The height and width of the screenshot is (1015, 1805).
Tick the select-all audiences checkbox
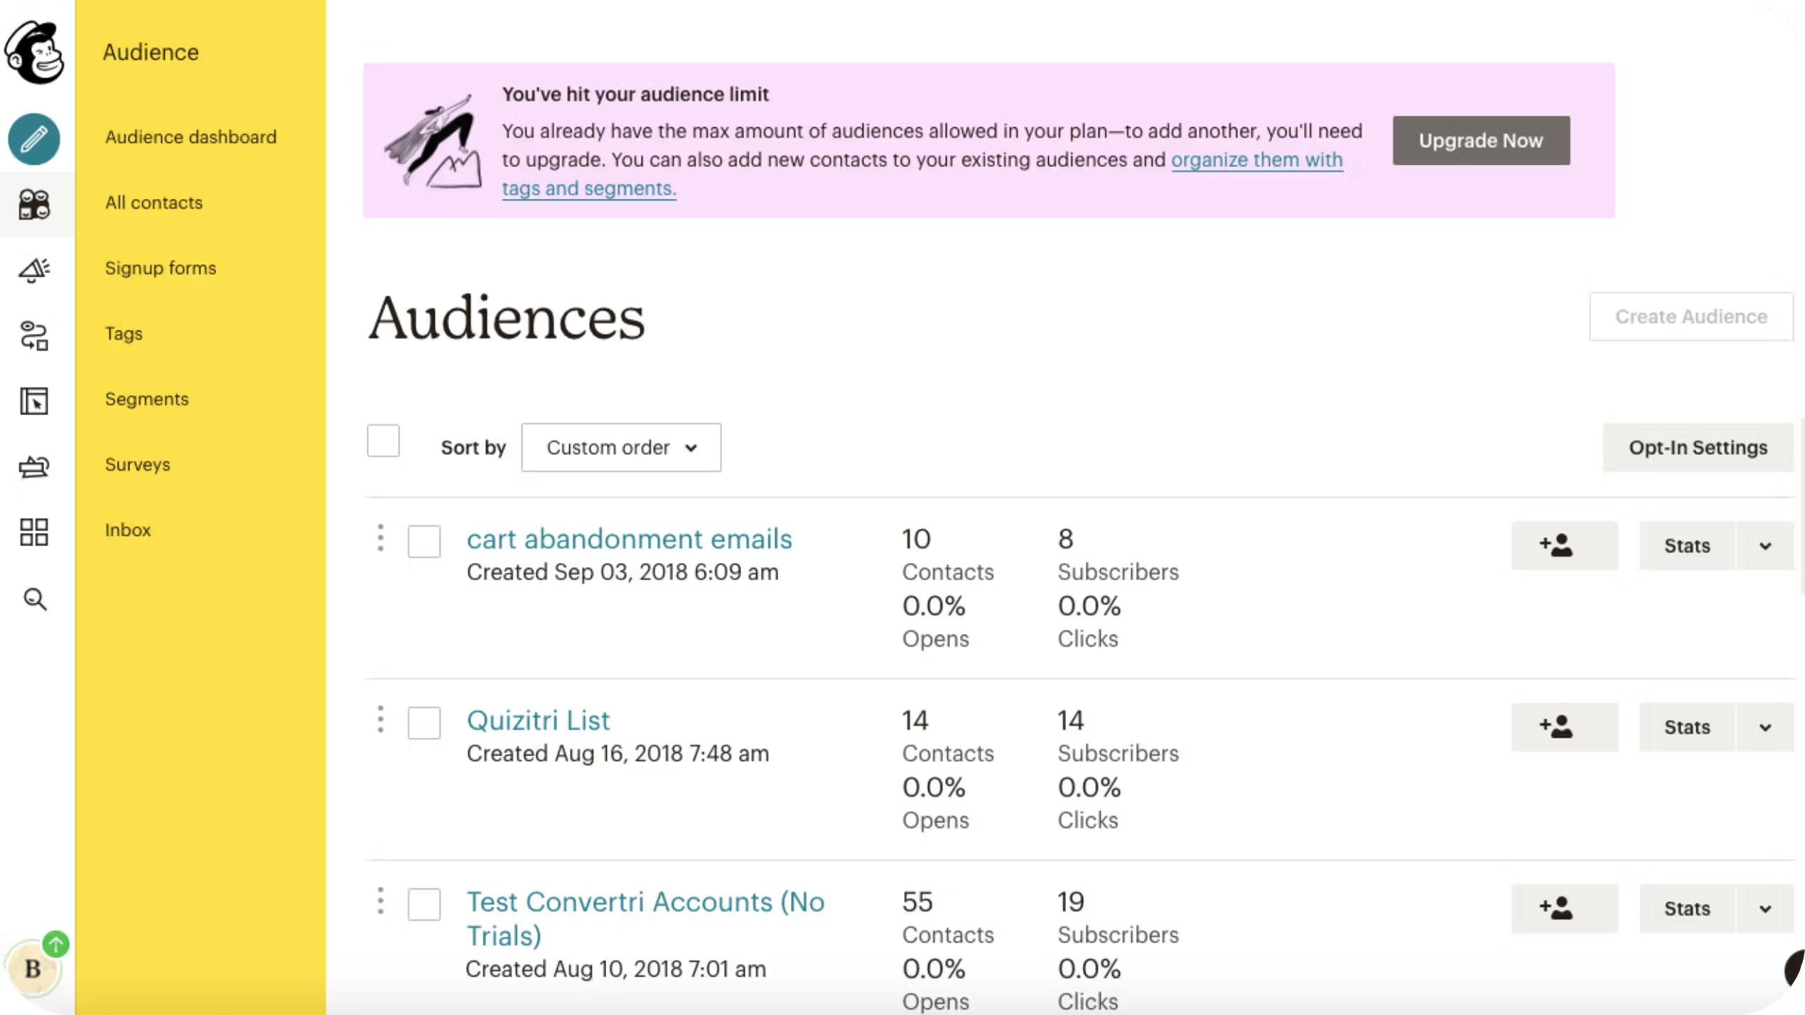[383, 441]
